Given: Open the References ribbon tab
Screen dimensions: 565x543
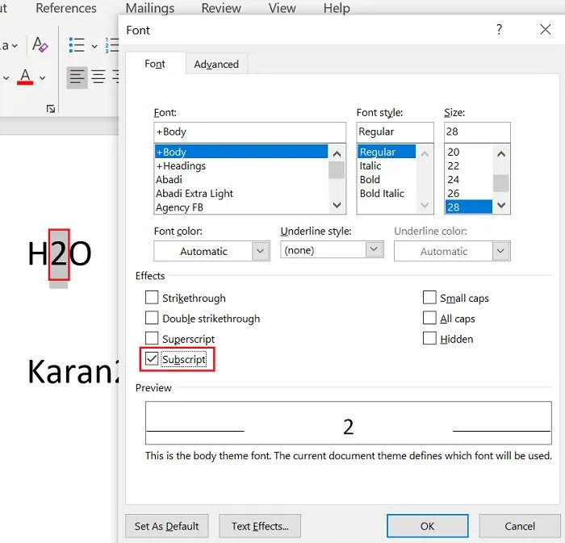Looking at the screenshot, I should click(x=66, y=8).
